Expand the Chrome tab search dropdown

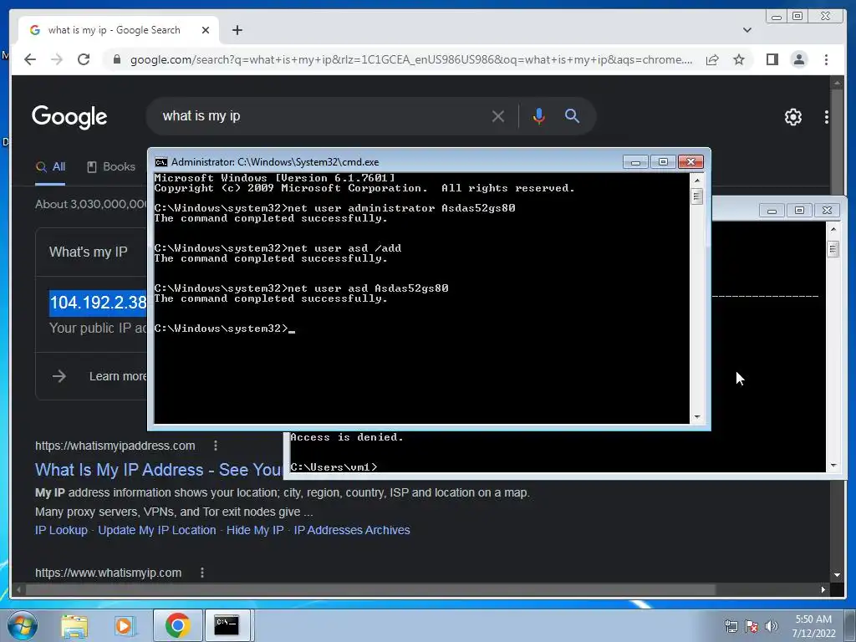tap(746, 30)
